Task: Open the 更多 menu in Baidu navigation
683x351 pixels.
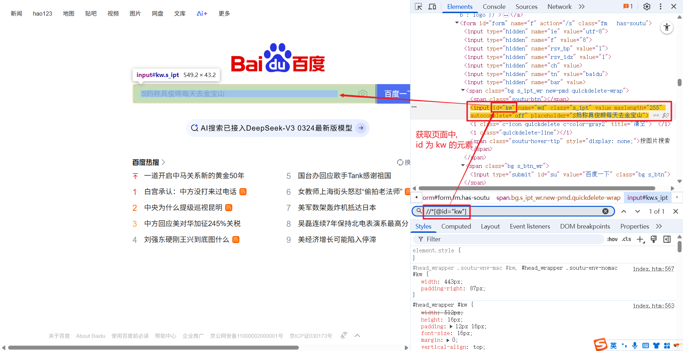Action: tap(224, 13)
